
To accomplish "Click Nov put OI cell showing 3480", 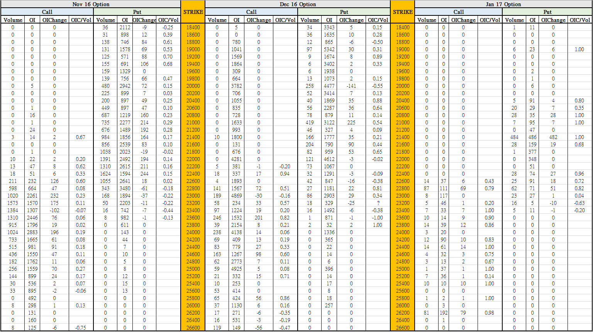I will [x=125, y=188].
